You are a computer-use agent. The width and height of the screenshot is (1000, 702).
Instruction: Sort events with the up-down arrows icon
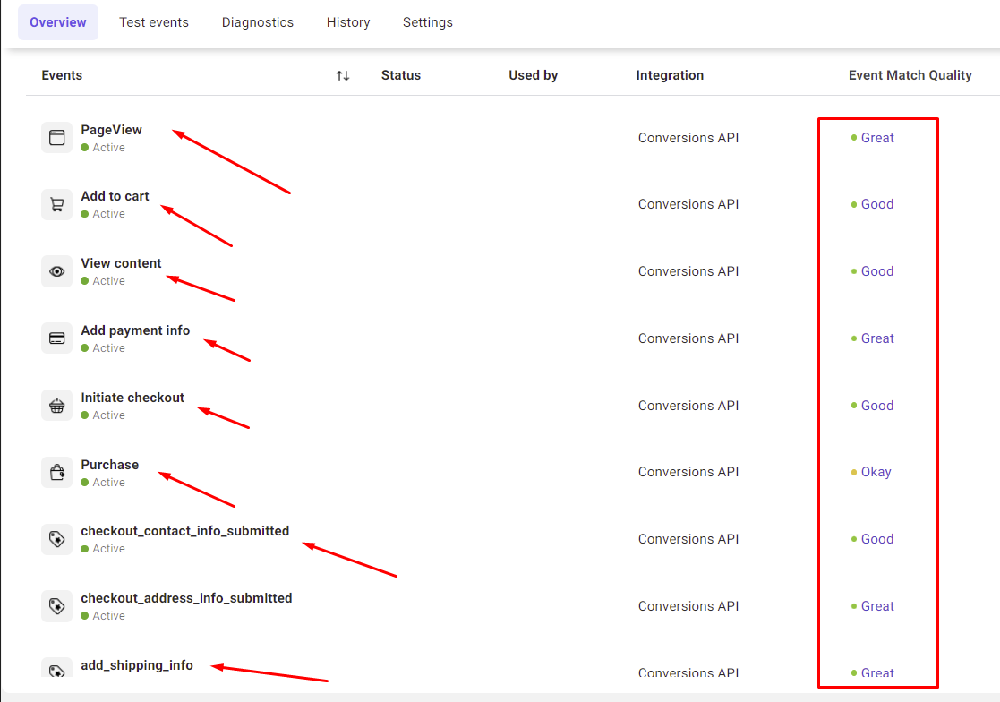tap(343, 76)
